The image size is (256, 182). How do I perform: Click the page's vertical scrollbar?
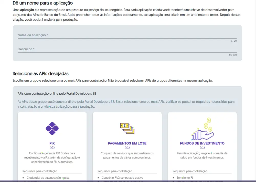pos(255,90)
